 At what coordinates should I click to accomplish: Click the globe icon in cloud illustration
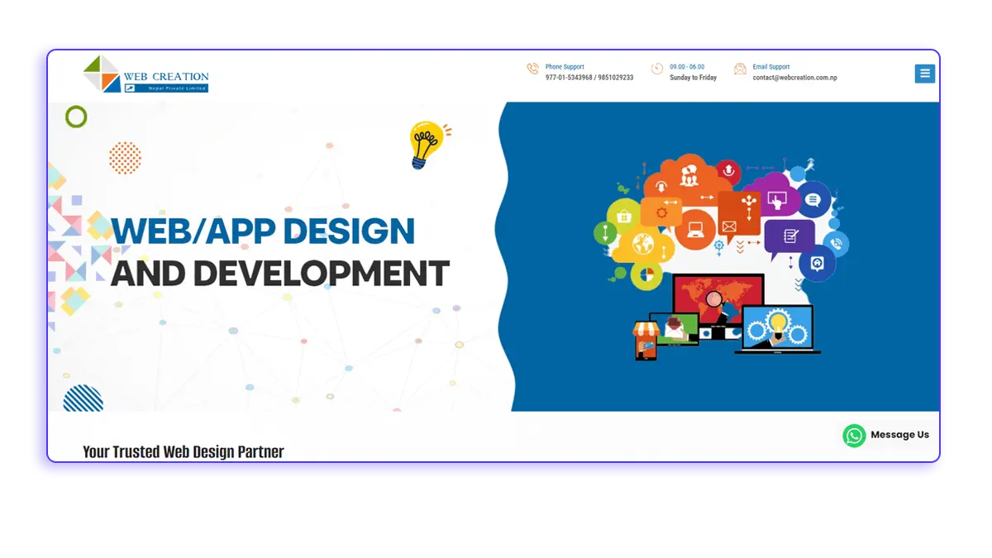[643, 244]
